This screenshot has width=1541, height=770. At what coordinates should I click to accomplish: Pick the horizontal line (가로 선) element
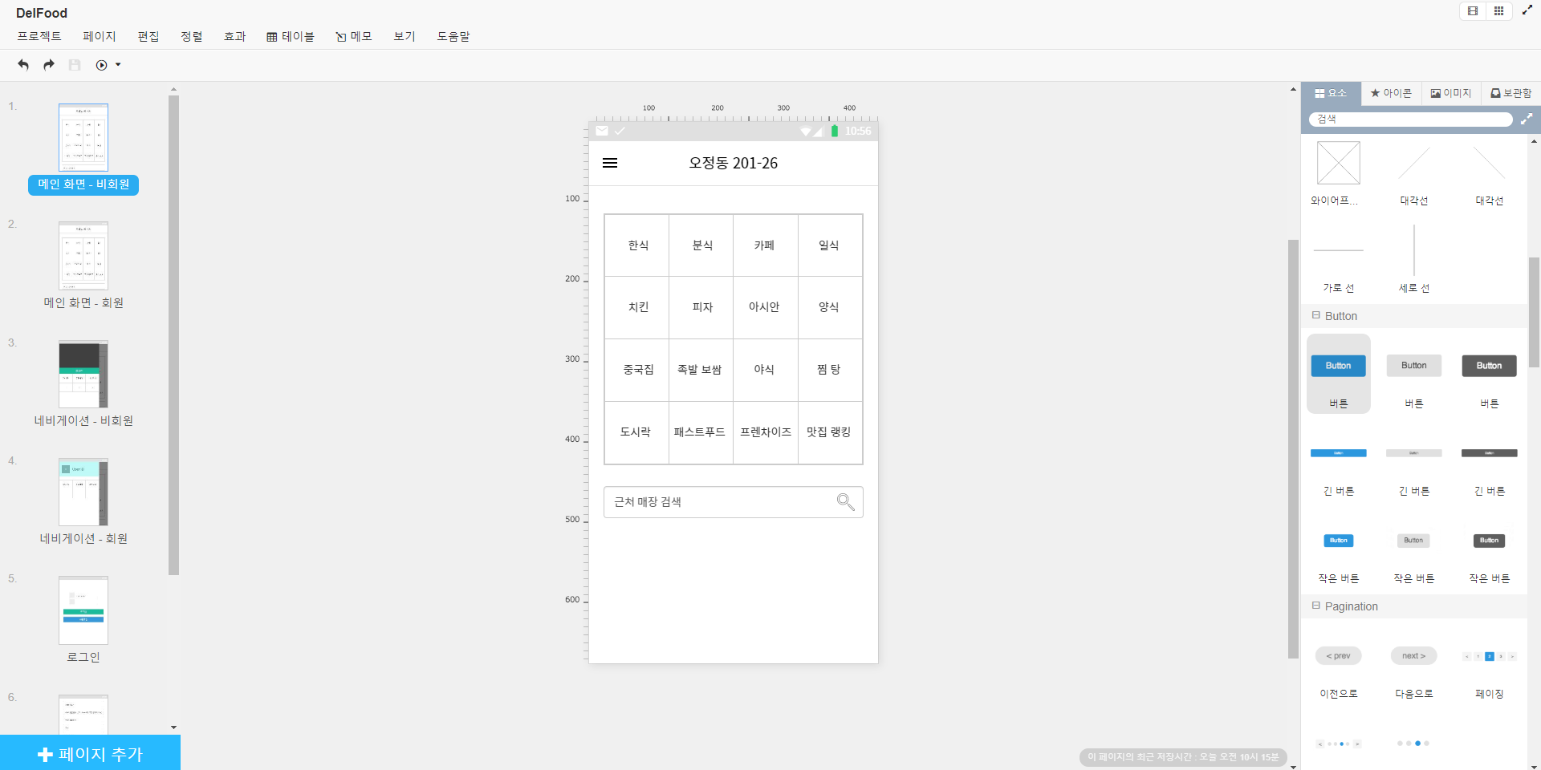(x=1339, y=250)
